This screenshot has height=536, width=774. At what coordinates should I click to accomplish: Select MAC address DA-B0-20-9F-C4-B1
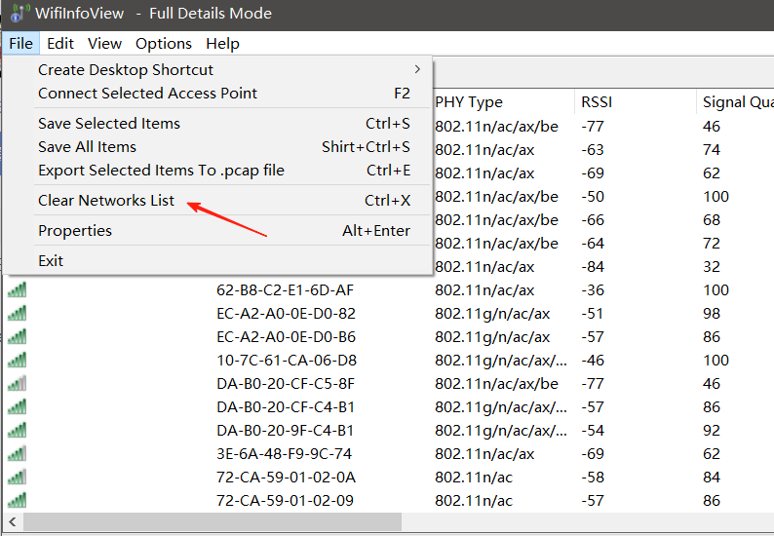pos(285,431)
